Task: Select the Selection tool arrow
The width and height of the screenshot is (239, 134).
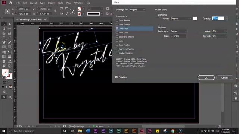Action: click(4, 24)
